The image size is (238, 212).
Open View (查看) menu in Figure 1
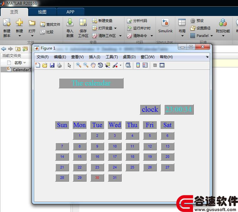click(x=77, y=57)
